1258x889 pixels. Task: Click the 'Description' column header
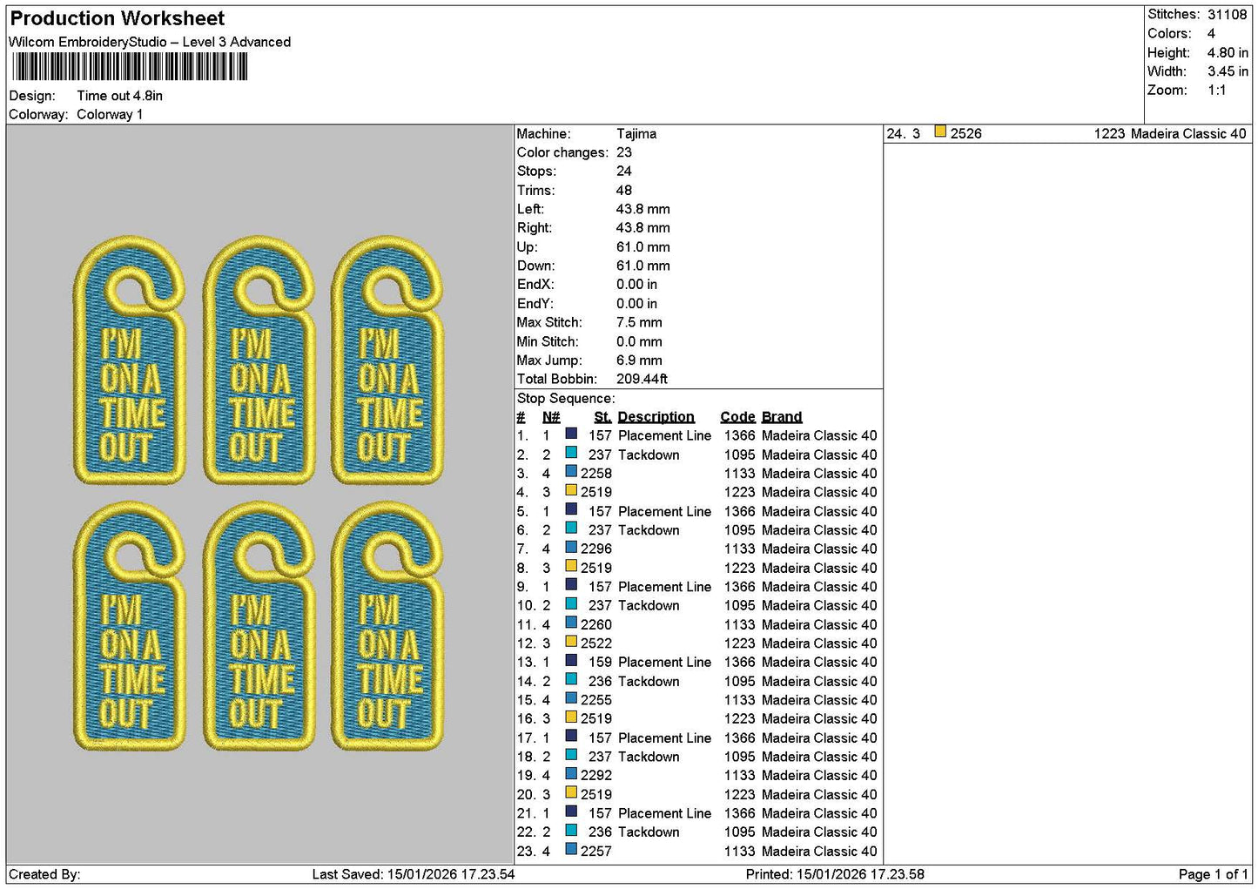click(x=656, y=417)
